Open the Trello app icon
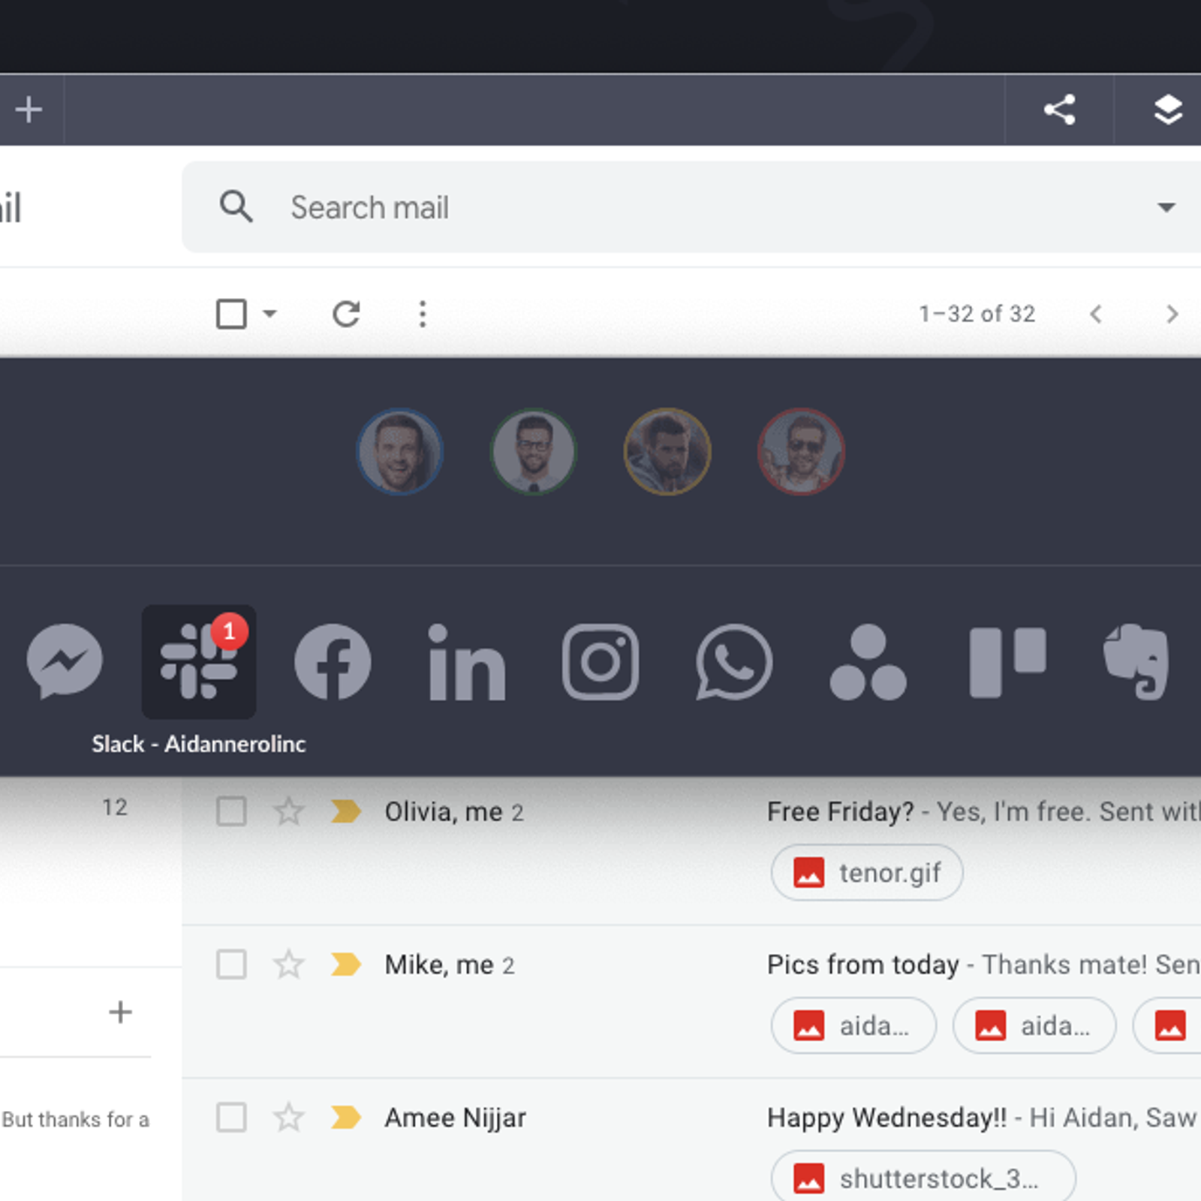This screenshot has width=1201, height=1201. (x=1008, y=663)
